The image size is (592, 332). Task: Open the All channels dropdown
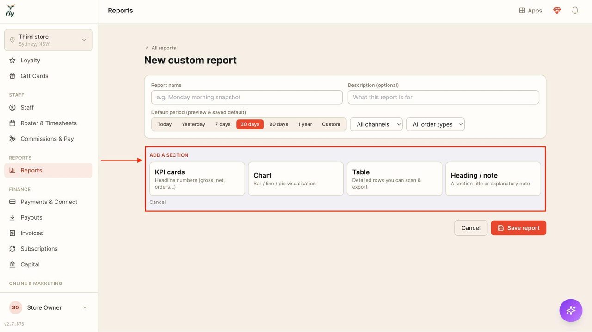click(376, 124)
